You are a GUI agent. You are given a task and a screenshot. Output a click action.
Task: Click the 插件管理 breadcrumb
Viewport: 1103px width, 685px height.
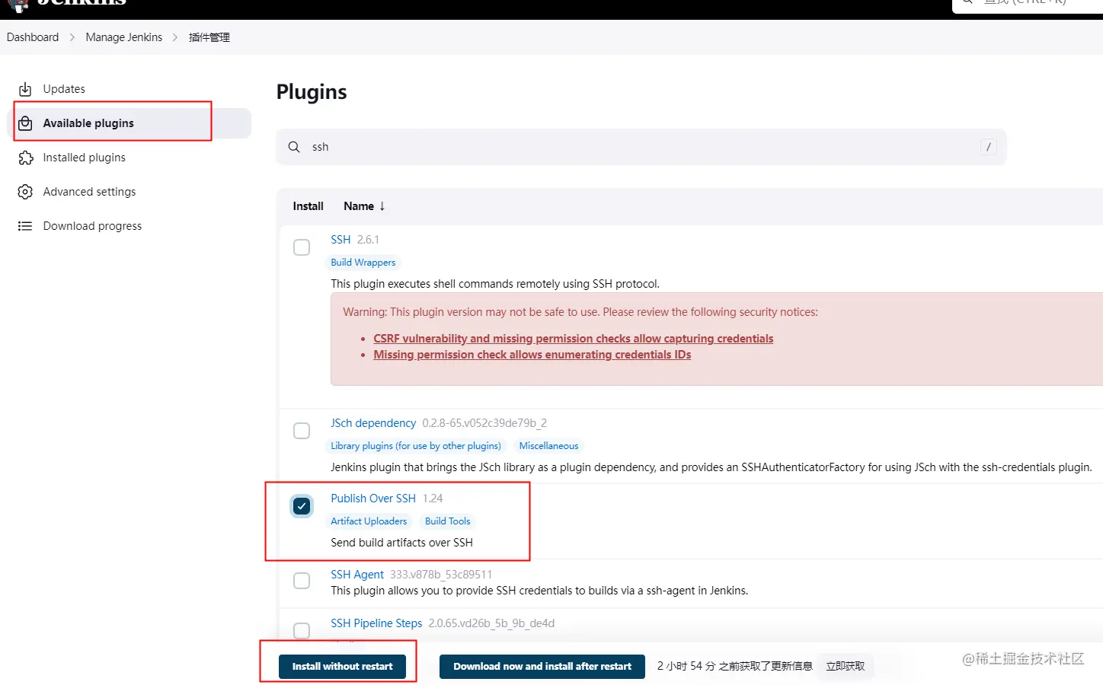pyautogui.click(x=209, y=37)
